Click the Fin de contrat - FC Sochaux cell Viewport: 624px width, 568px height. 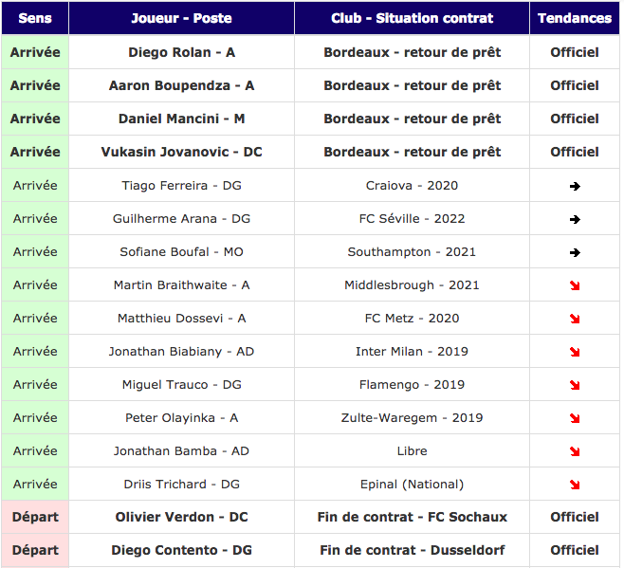click(x=412, y=517)
